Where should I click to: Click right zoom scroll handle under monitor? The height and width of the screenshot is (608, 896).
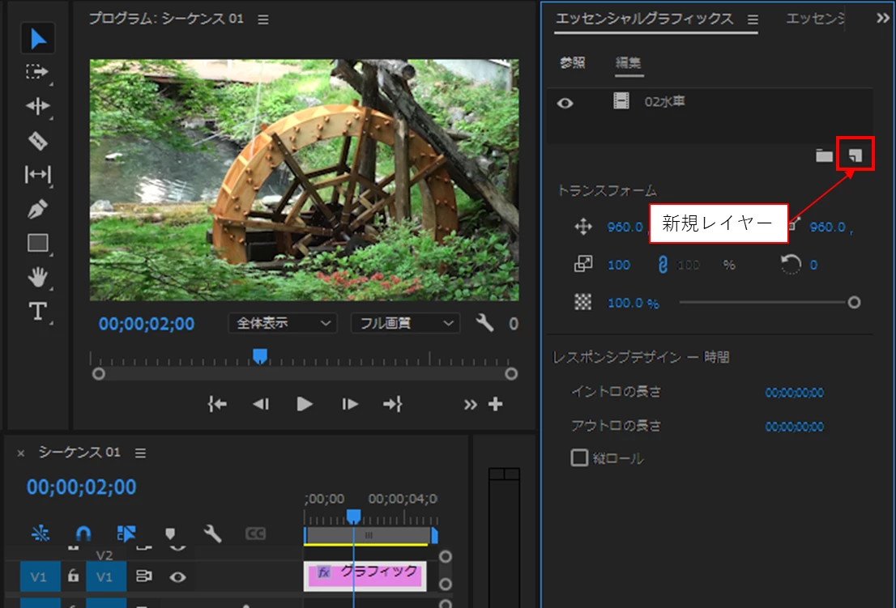pos(511,374)
